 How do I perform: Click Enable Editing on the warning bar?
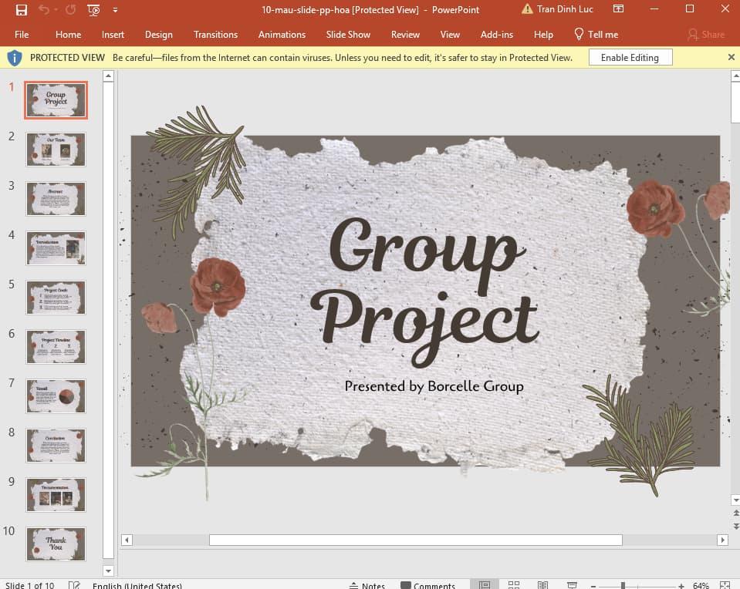[x=630, y=56]
